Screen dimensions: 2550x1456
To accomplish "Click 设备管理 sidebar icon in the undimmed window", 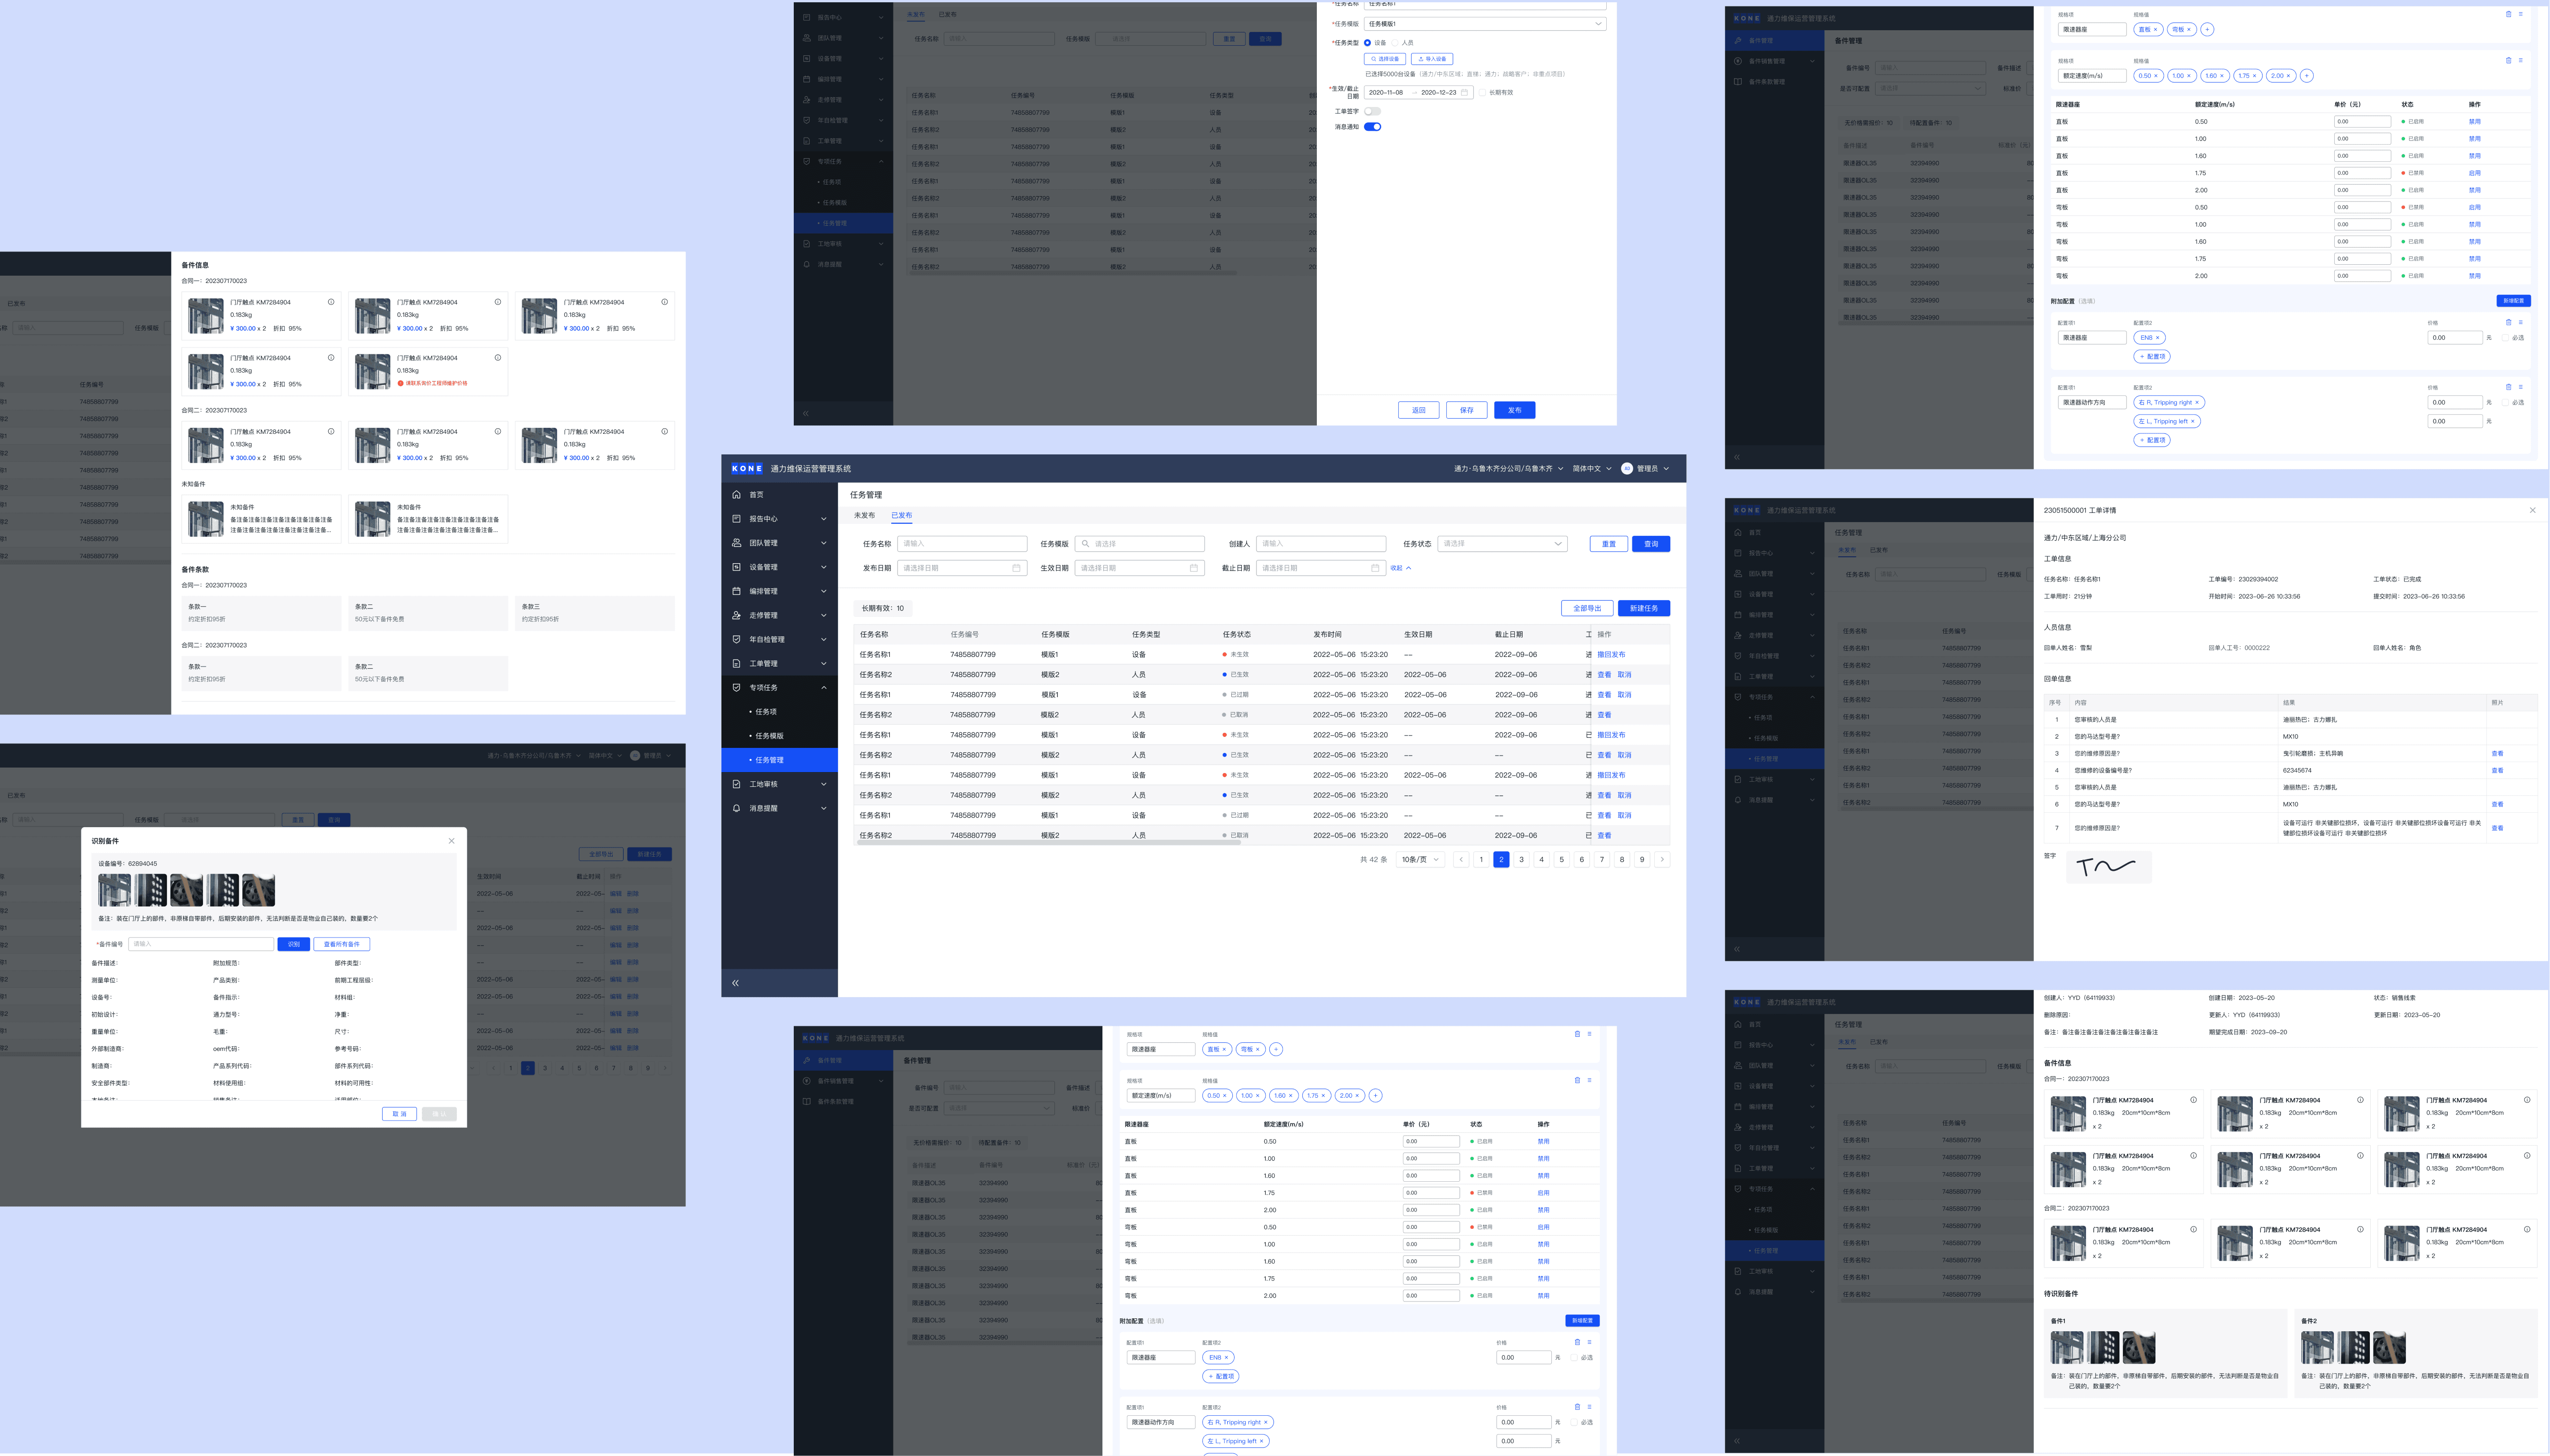I will [736, 567].
